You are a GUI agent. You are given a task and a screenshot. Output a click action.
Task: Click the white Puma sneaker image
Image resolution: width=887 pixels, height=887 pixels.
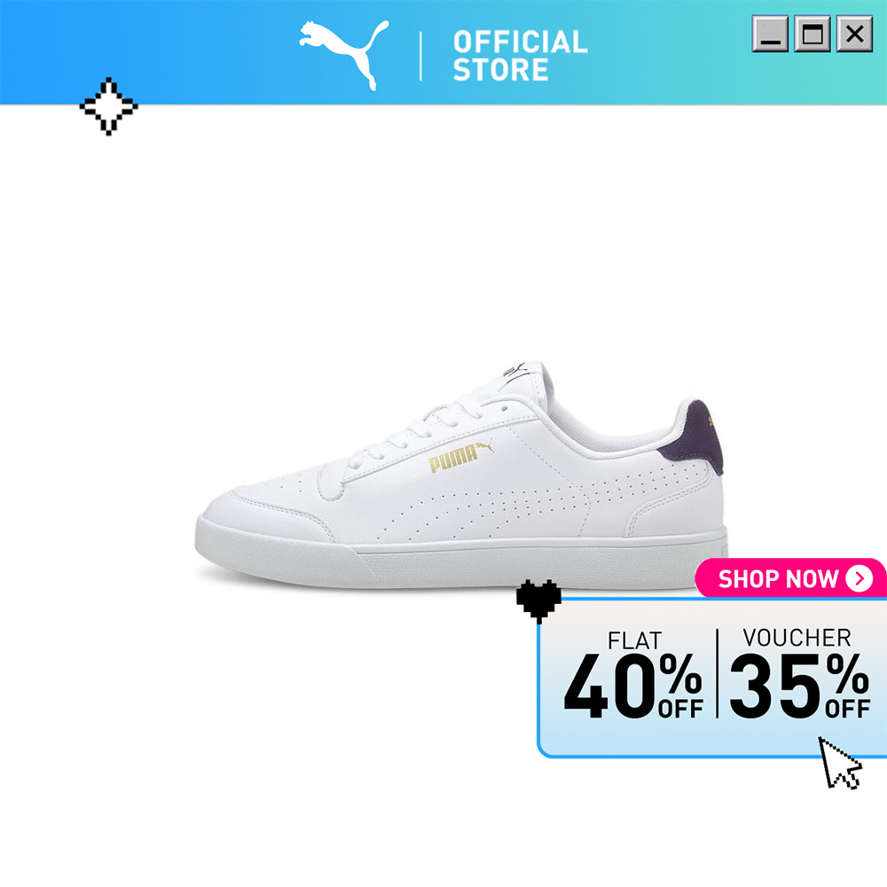coord(461,476)
